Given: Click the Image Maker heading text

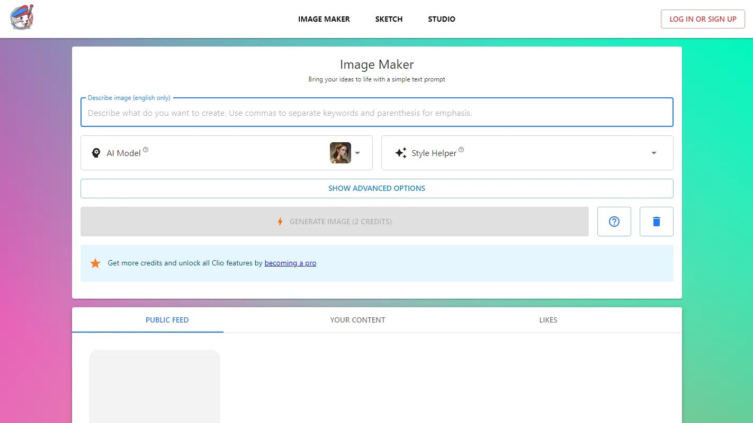Looking at the screenshot, I should tap(377, 65).
